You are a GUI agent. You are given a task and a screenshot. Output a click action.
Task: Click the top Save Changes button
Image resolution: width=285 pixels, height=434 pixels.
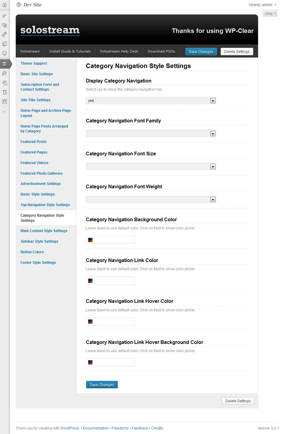201,52
